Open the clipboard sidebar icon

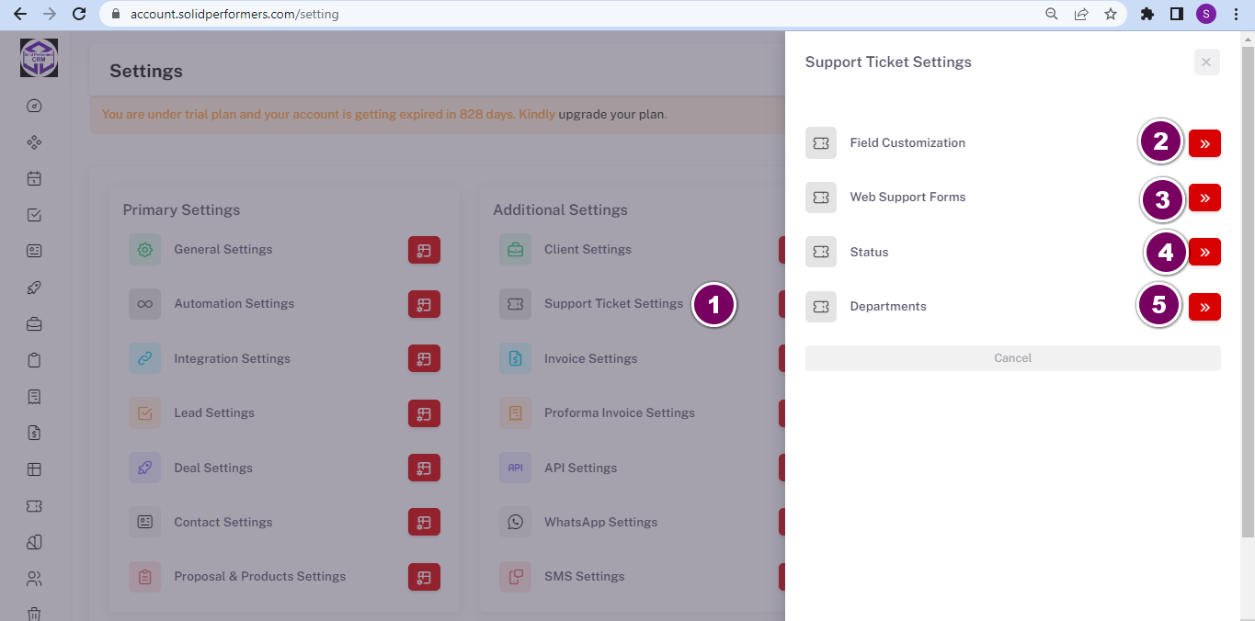coord(34,360)
